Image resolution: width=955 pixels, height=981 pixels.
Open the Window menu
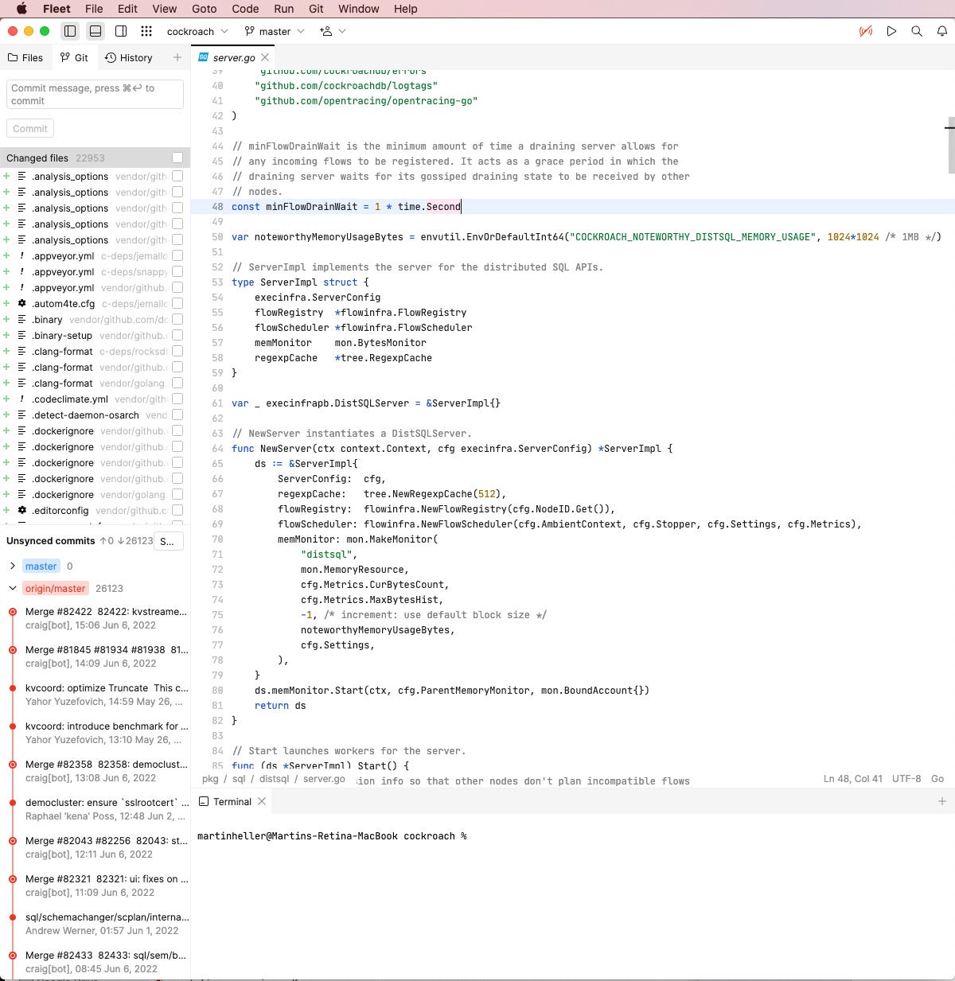tap(359, 9)
